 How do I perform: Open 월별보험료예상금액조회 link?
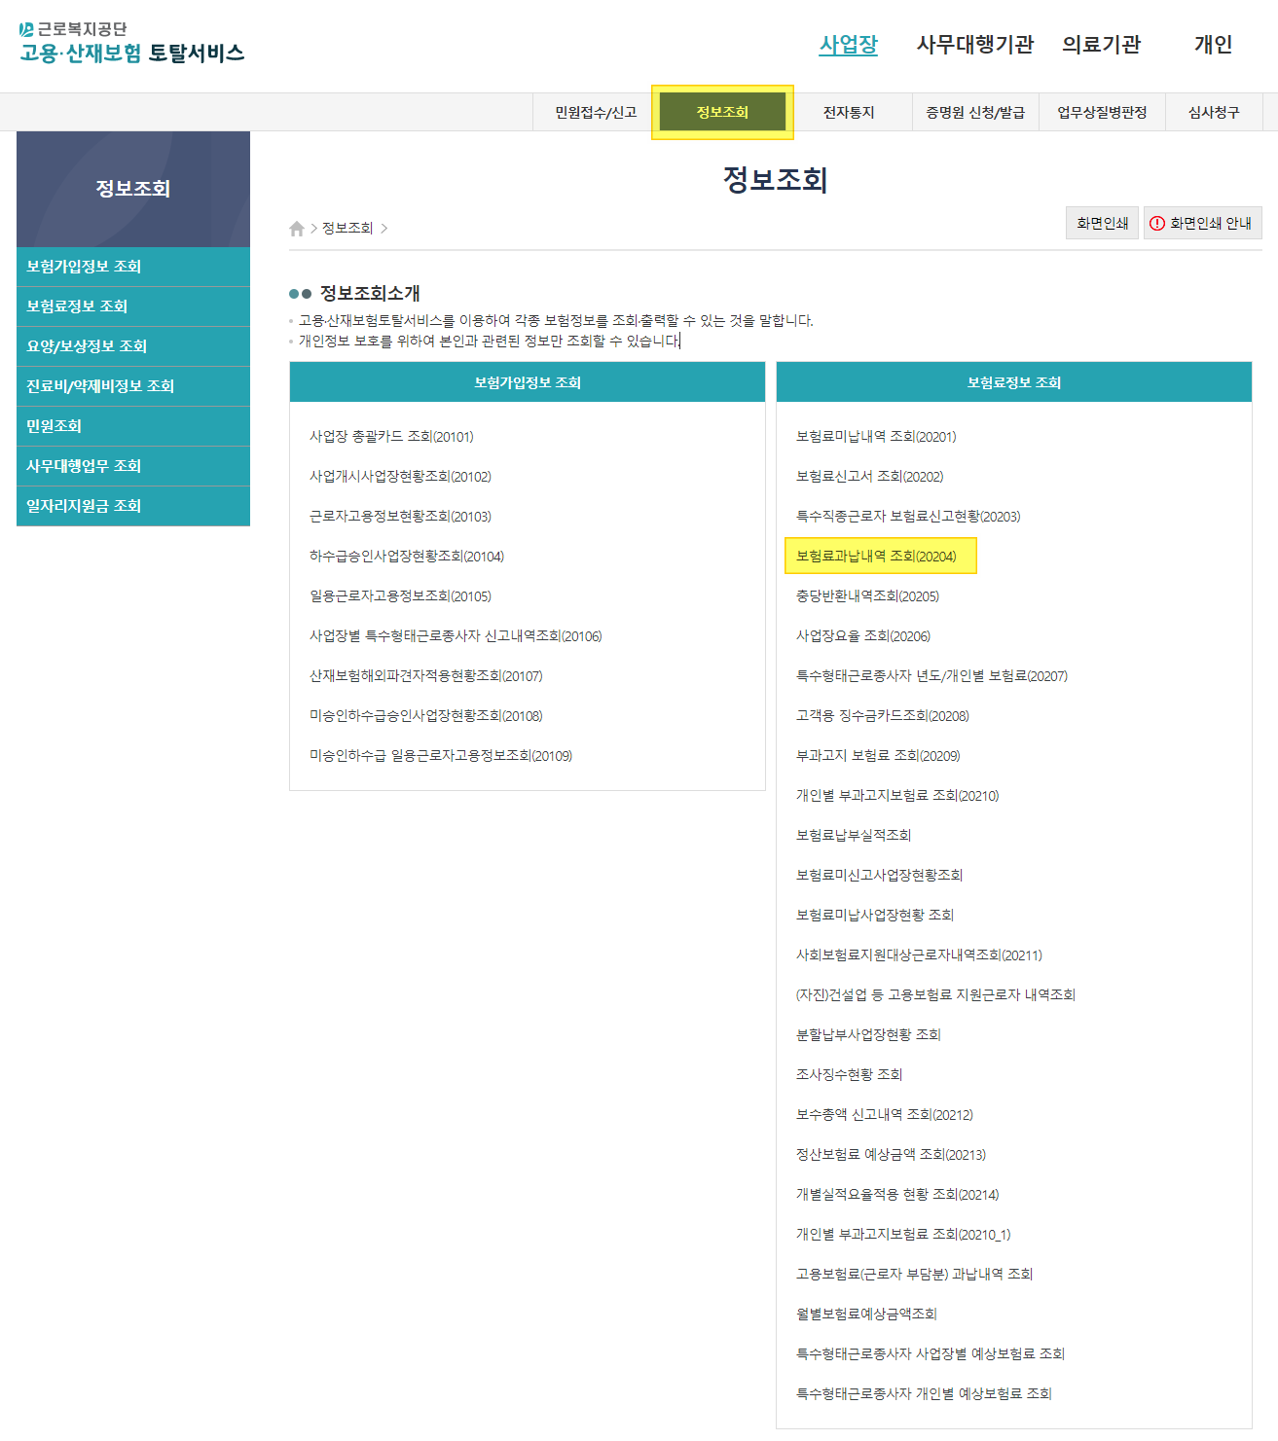click(x=866, y=1315)
